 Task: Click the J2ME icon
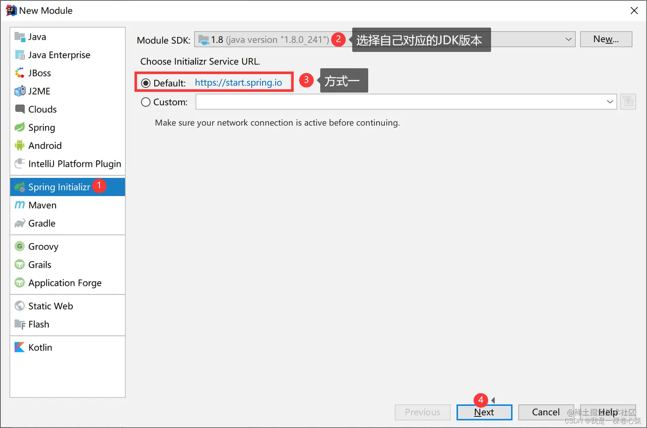point(20,91)
